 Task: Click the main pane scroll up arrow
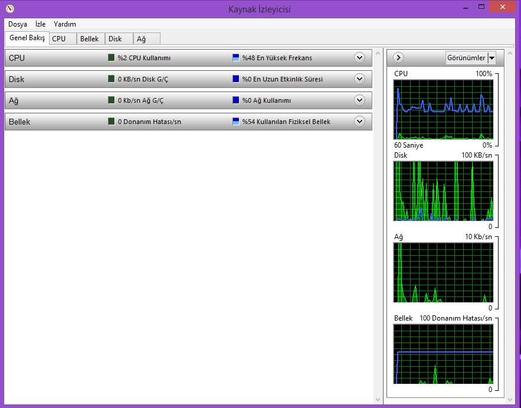378,53
